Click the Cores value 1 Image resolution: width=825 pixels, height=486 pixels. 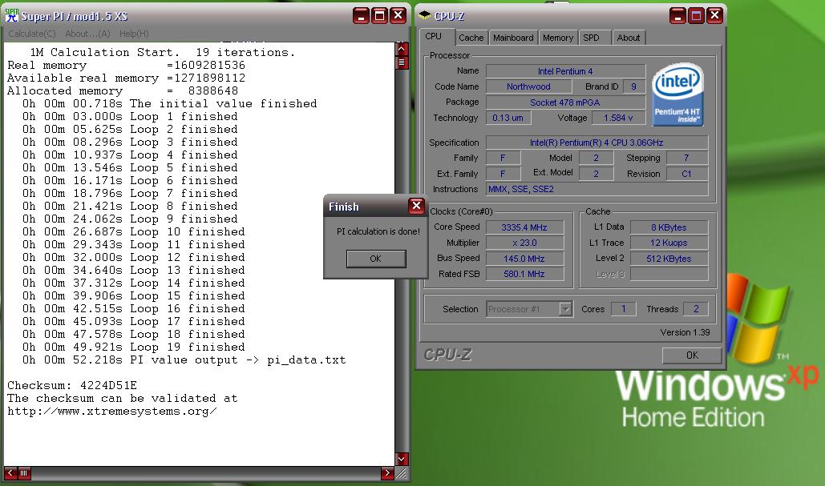[624, 309]
